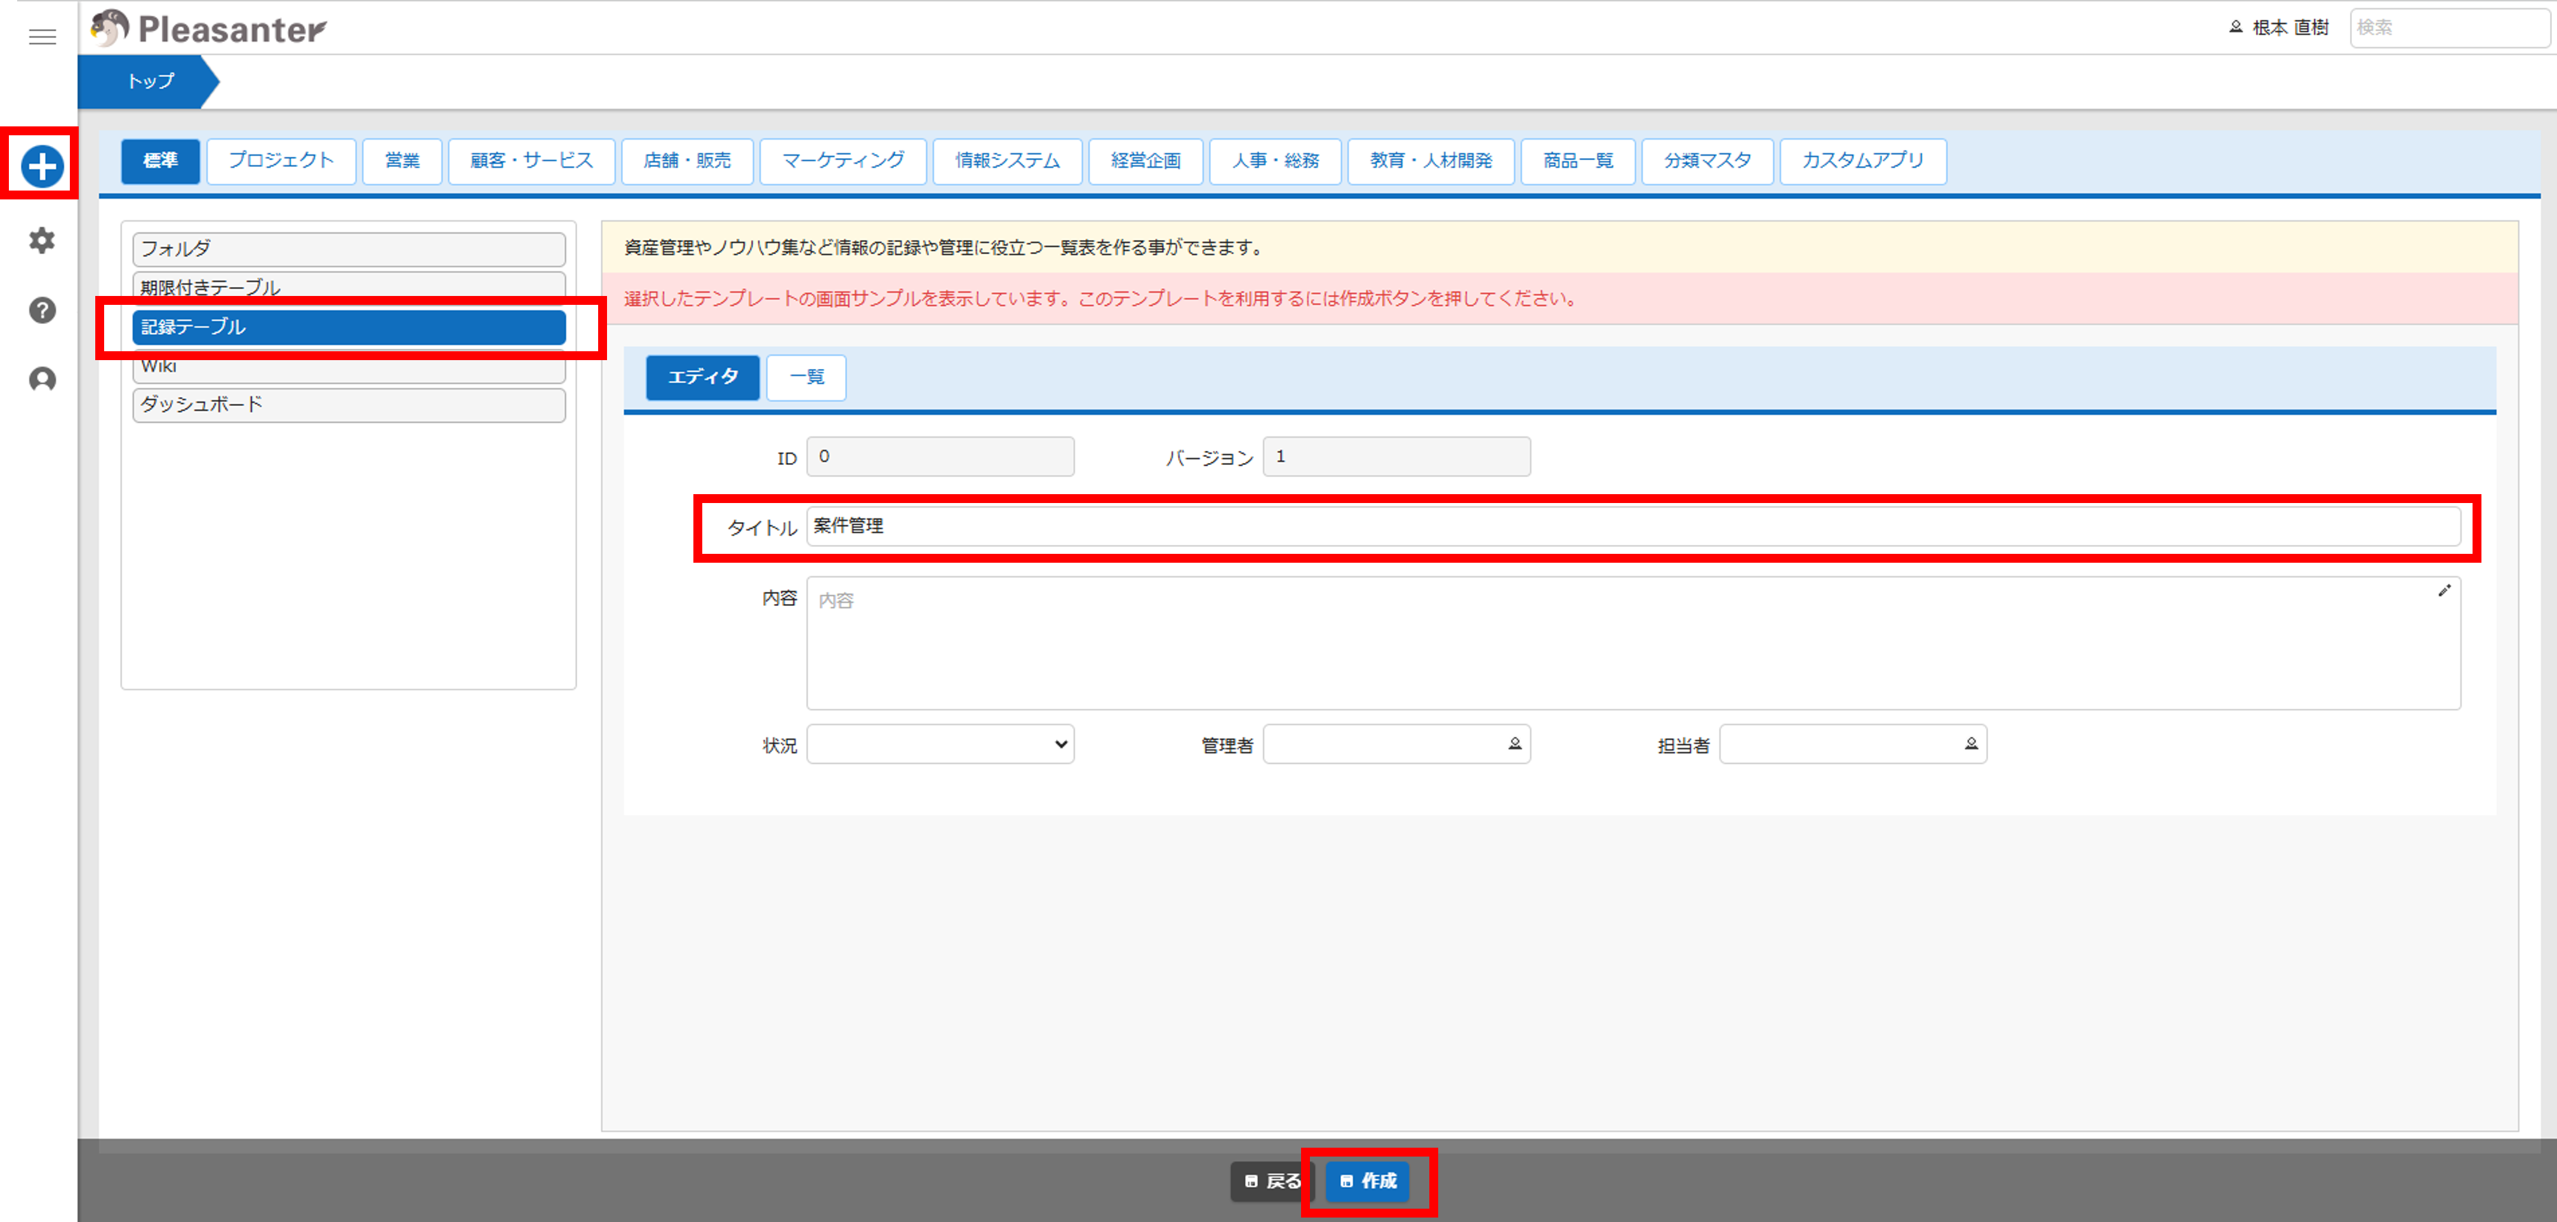Open user menu 根本 直樹
The height and width of the screenshot is (1222, 2557).
[x=2279, y=28]
